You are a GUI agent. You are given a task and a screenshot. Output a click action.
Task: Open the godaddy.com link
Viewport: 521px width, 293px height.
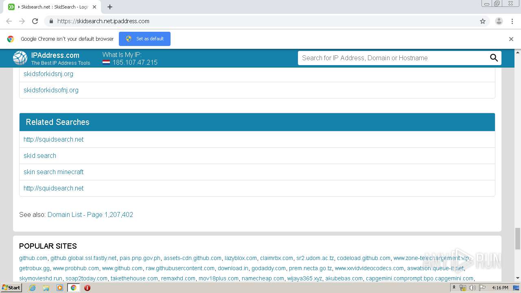[269, 268]
